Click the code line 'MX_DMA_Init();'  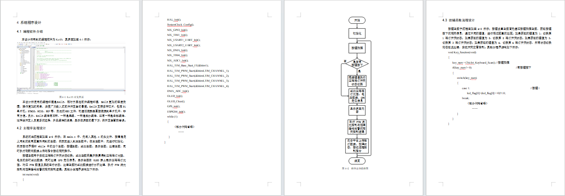click(177, 50)
